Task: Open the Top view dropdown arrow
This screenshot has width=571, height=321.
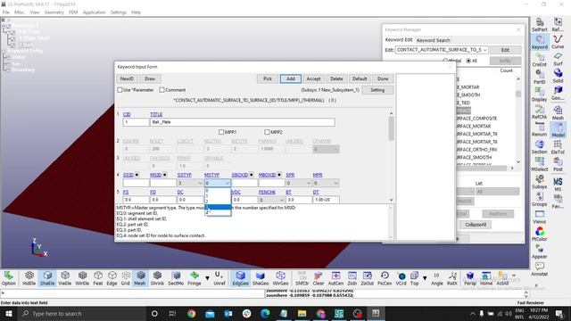Action: (x=425, y=278)
